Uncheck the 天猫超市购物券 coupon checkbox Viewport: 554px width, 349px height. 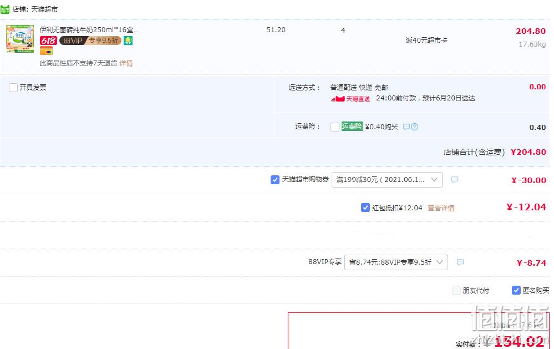tap(275, 180)
